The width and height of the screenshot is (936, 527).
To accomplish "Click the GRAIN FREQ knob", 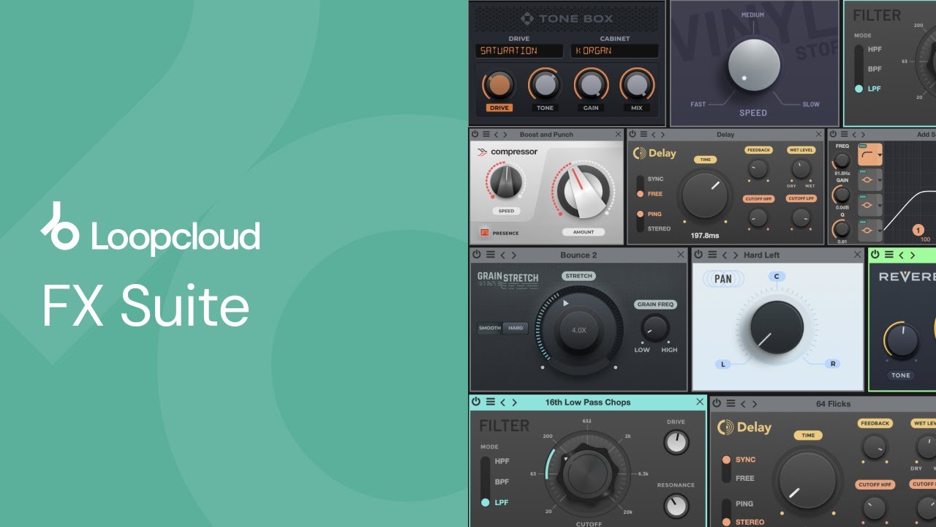I will [655, 327].
